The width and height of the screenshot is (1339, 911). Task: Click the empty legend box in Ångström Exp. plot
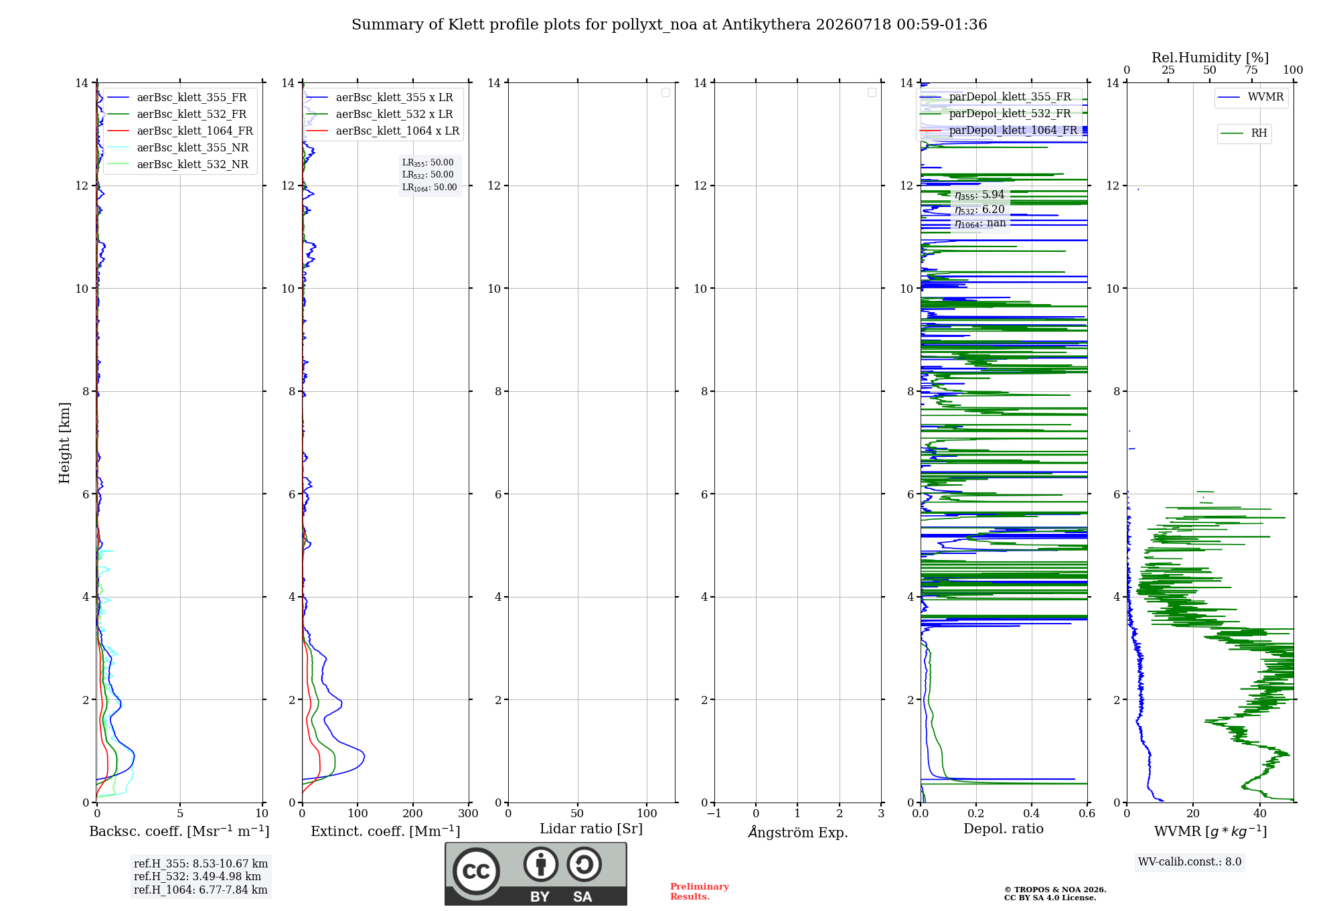pyautogui.click(x=872, y=92)
